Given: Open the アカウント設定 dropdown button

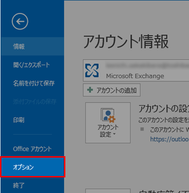Looking at the screenshot, I should tap(108, 123).
